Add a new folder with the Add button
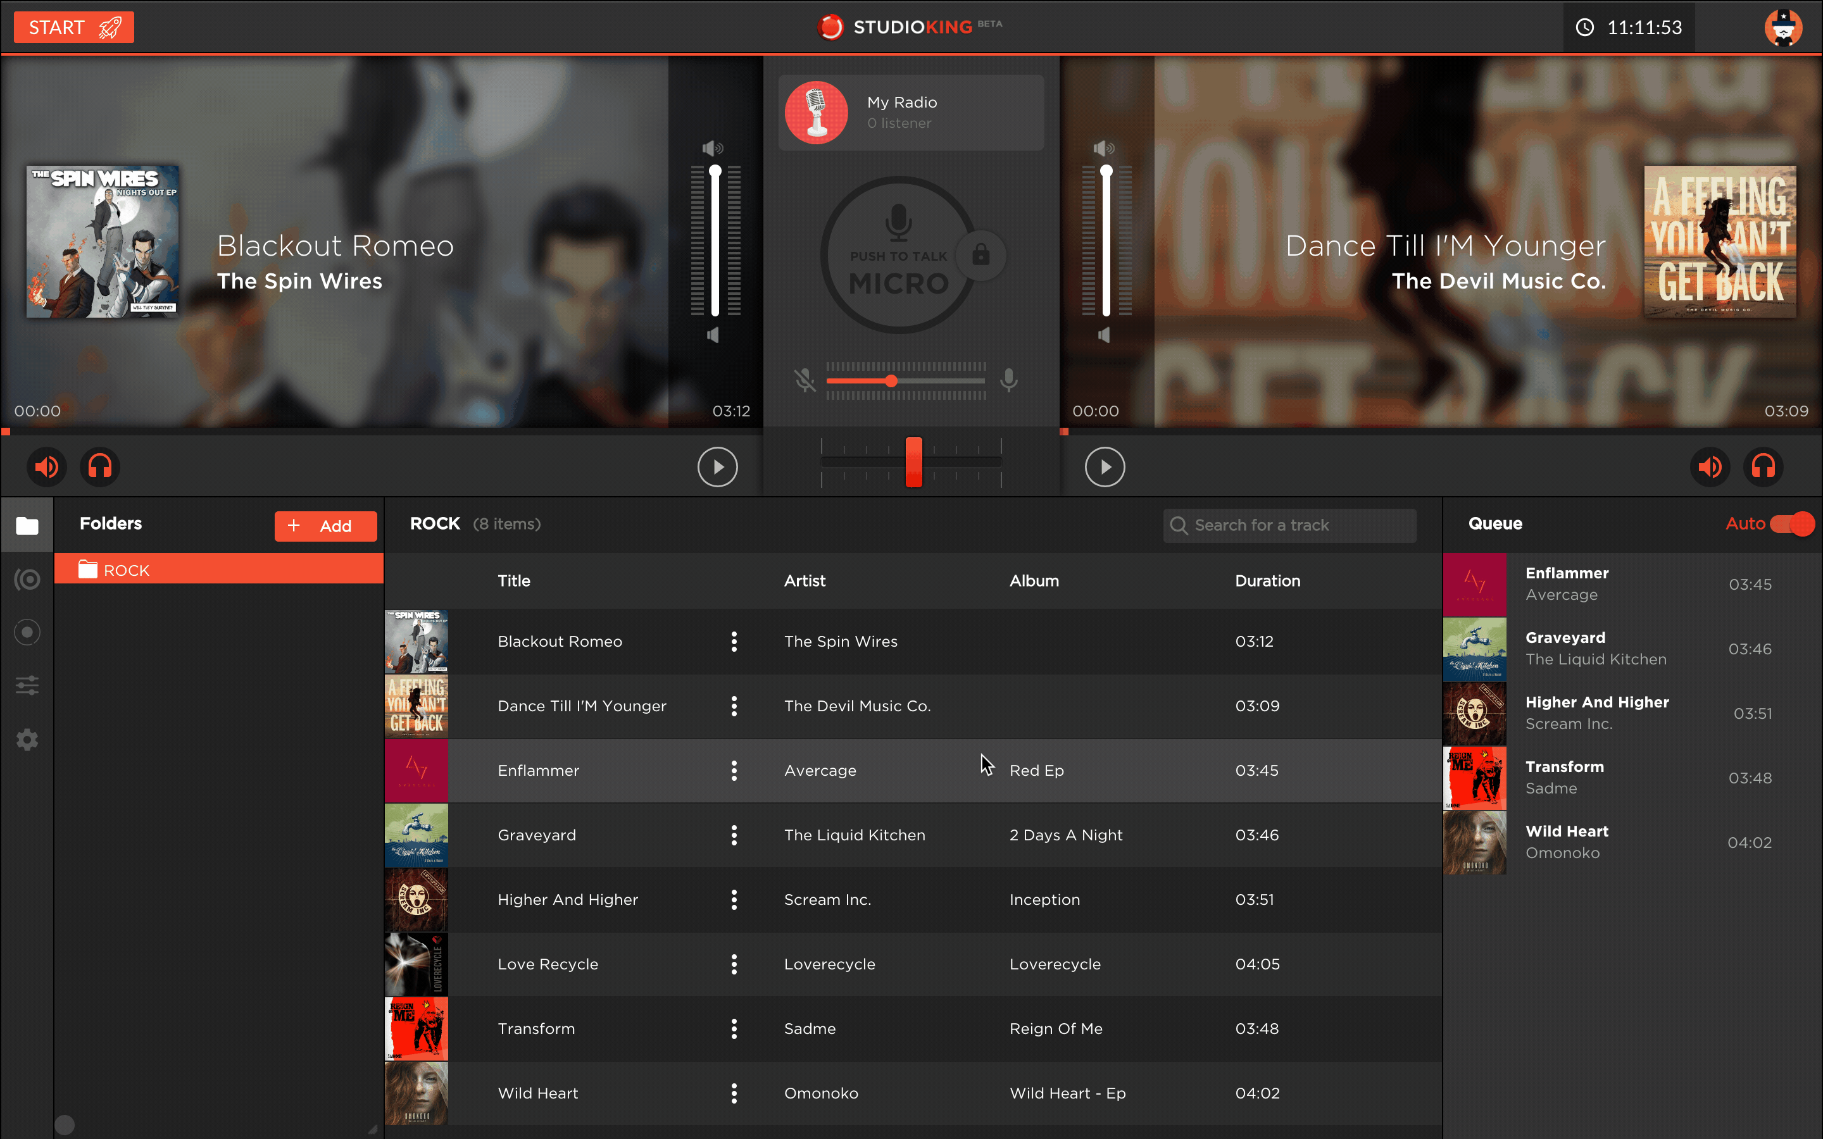Screen dimensions: 1823x1139 click(325, 525)
